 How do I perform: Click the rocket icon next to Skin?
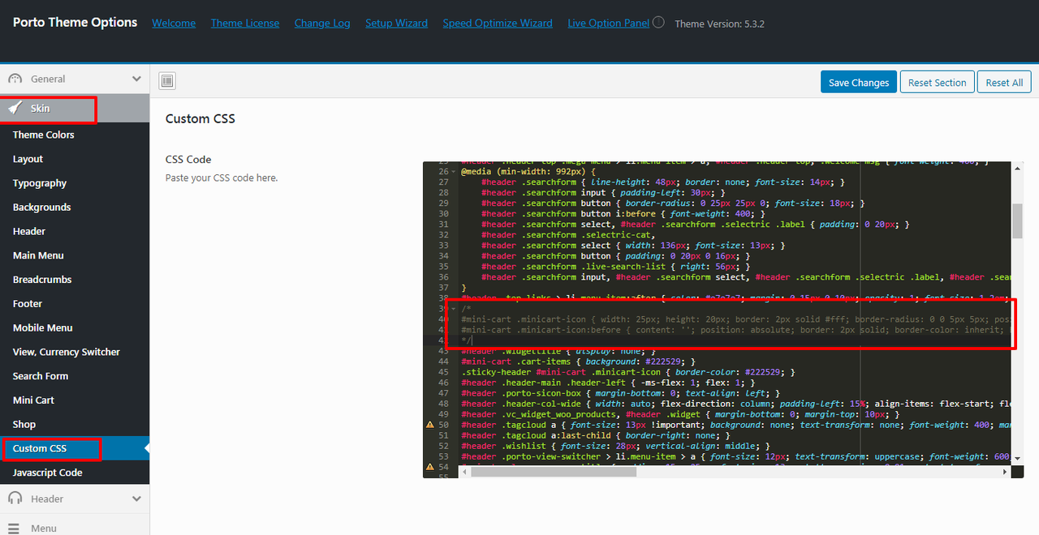[x=15, y=108]
